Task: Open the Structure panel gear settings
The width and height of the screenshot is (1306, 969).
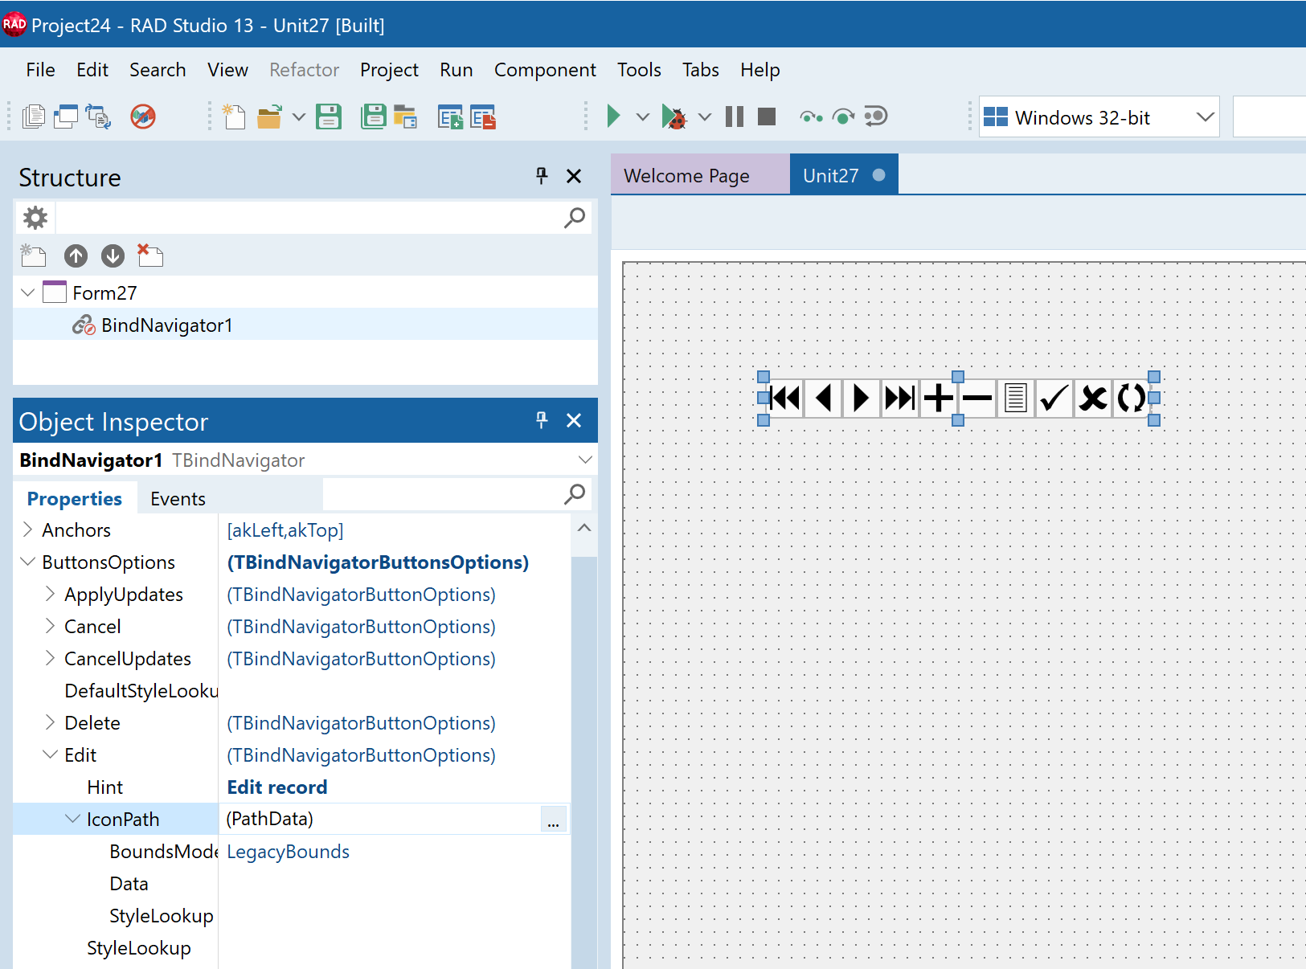Action: pyautogui.click(x=35, y=218)
